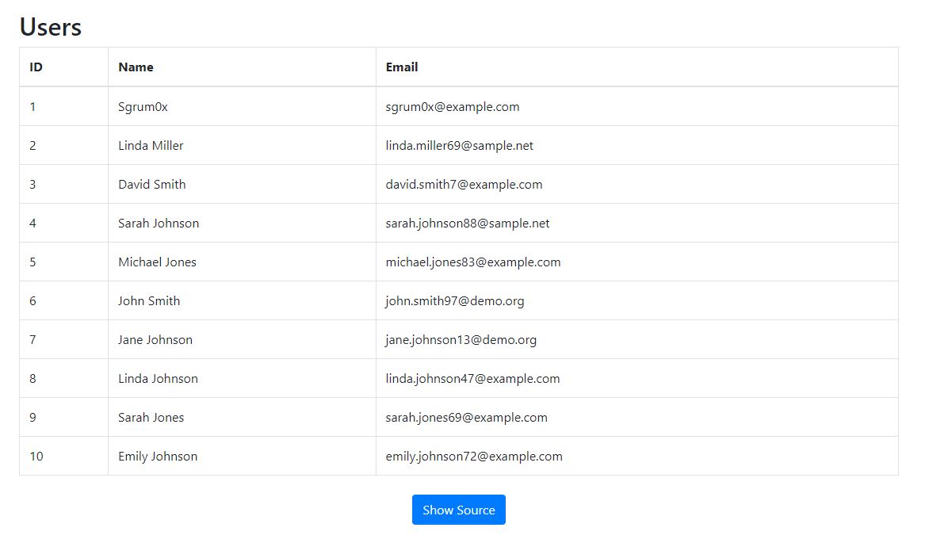Select the name Sgrum0x
This screenshot has height=539, width=929.
point(143,107)
